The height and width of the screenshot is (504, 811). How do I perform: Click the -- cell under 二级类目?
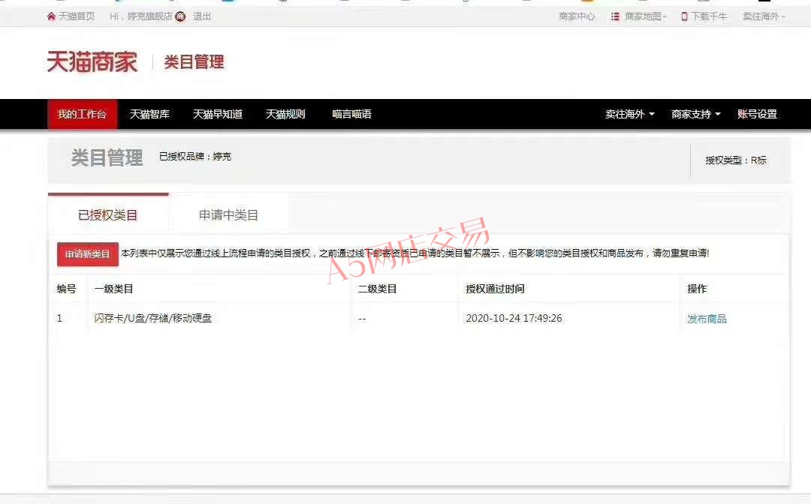pos(361,319)
